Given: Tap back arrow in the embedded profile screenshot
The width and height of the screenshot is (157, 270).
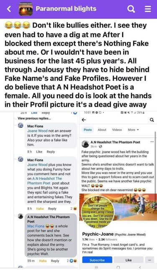Looking at the screenshot, I should [84, 120].
